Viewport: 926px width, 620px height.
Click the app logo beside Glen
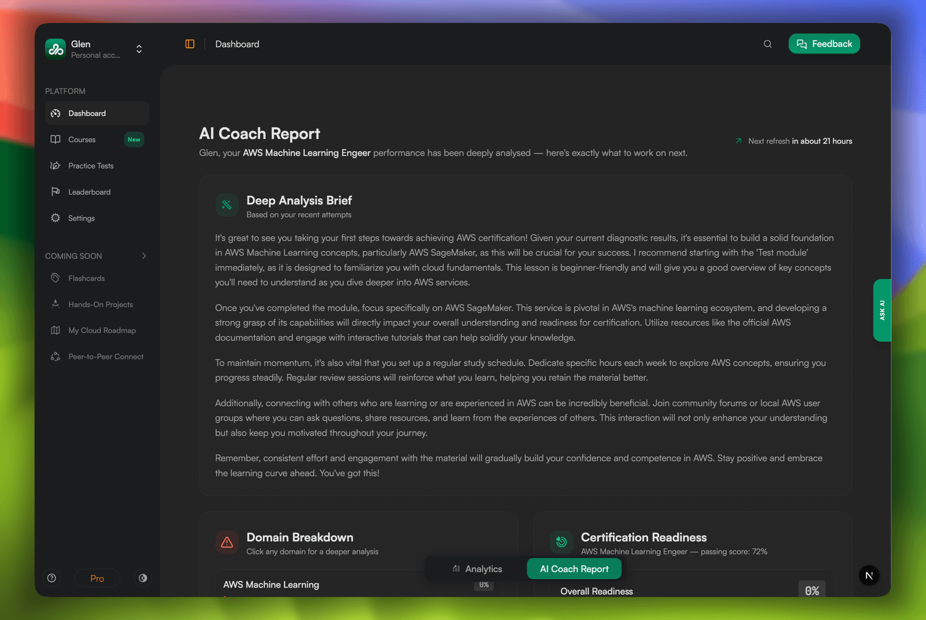[55, 49]
